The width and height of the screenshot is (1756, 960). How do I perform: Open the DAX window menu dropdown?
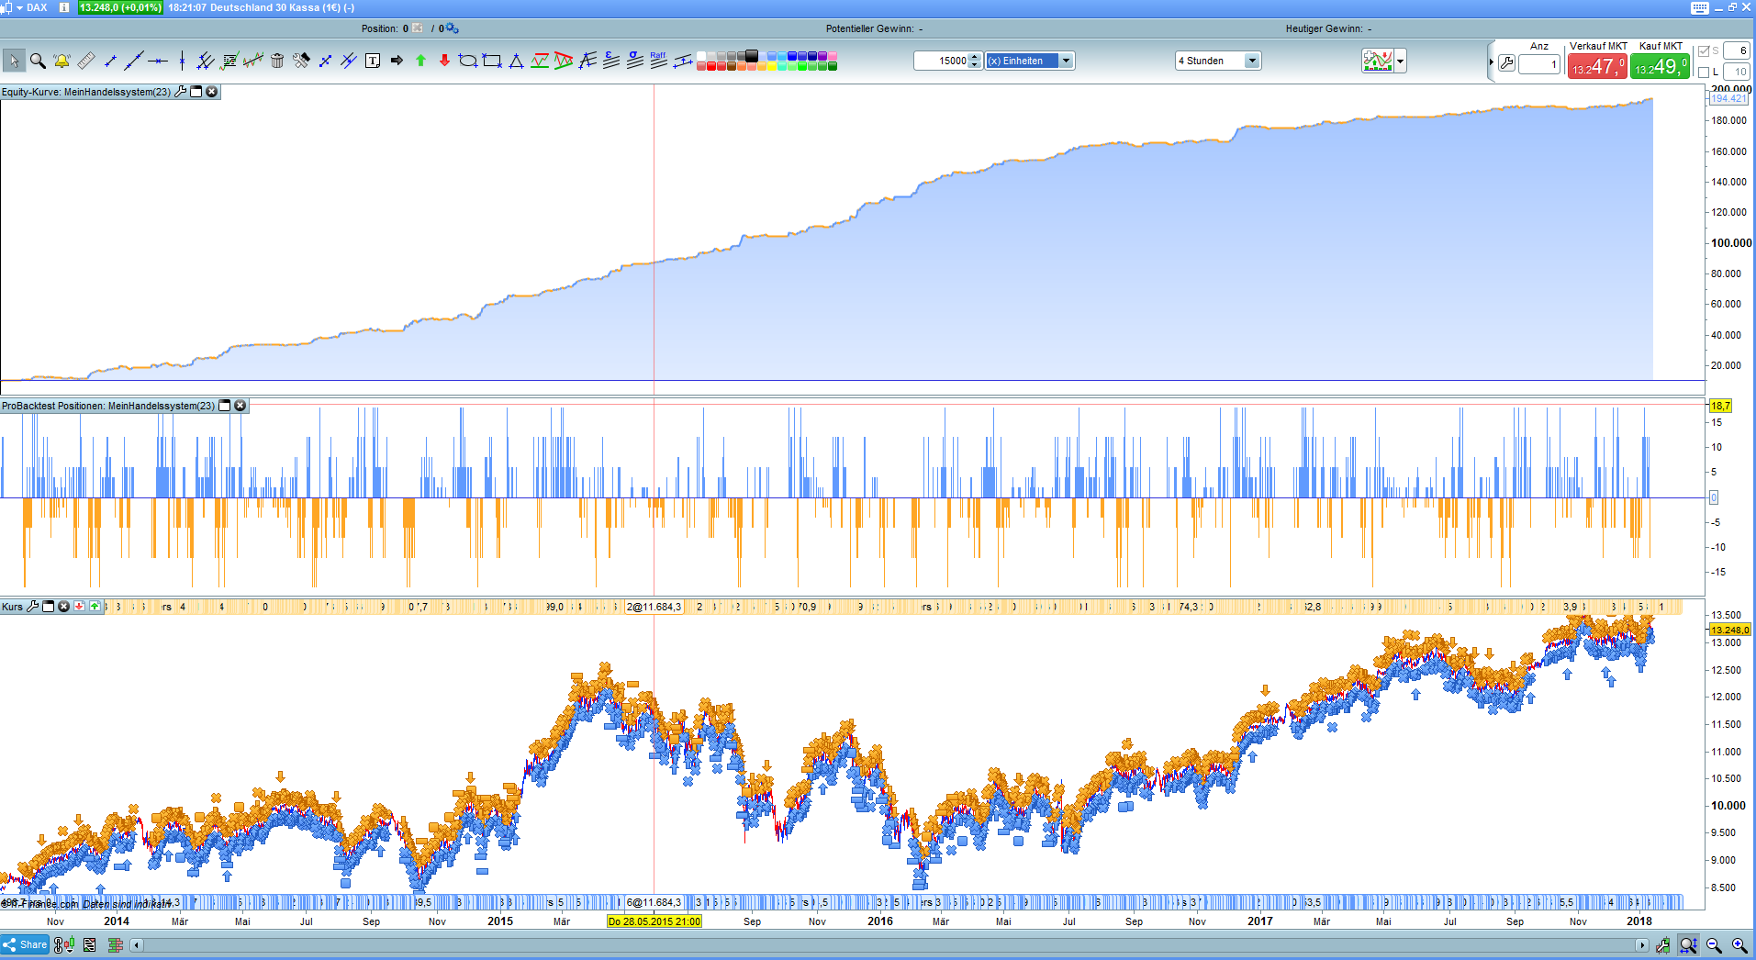(x=19, y=7)
